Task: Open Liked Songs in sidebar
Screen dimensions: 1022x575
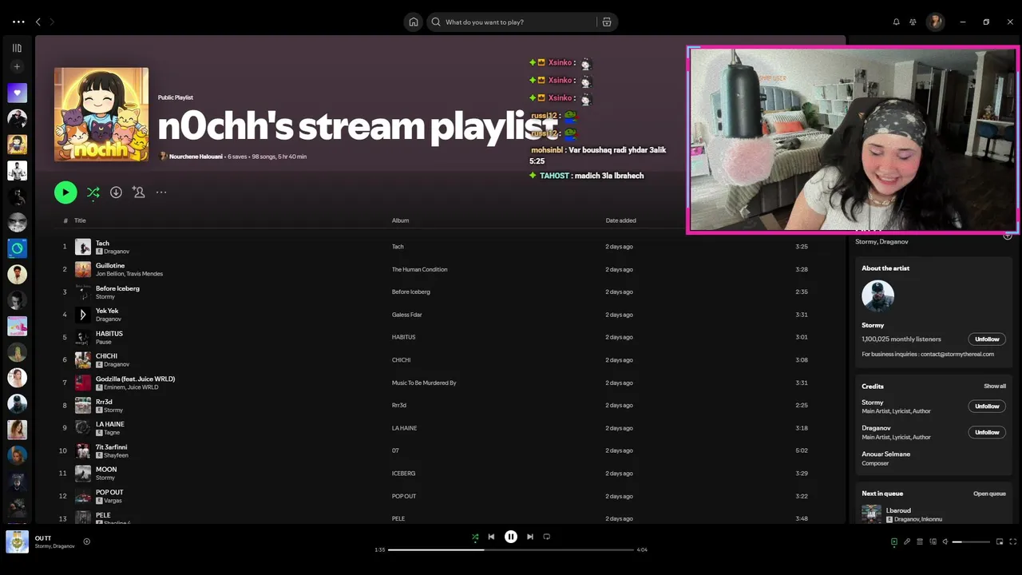Action: pyautogui.click(x=17, y=93)
